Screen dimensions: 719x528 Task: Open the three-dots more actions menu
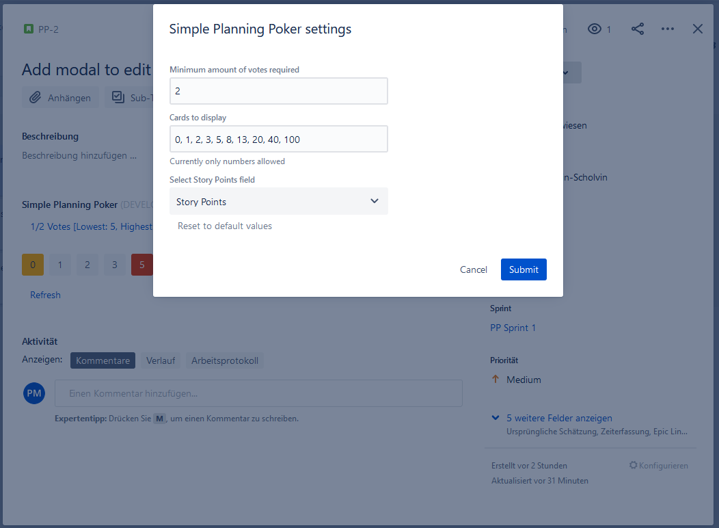tap(668, 29)
